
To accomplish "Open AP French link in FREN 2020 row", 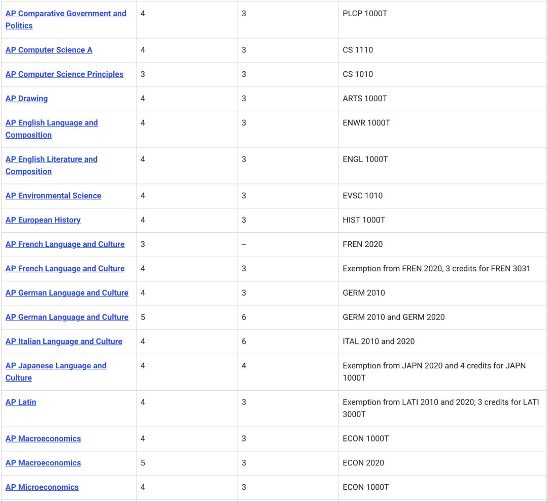I will tap(65, 244).
